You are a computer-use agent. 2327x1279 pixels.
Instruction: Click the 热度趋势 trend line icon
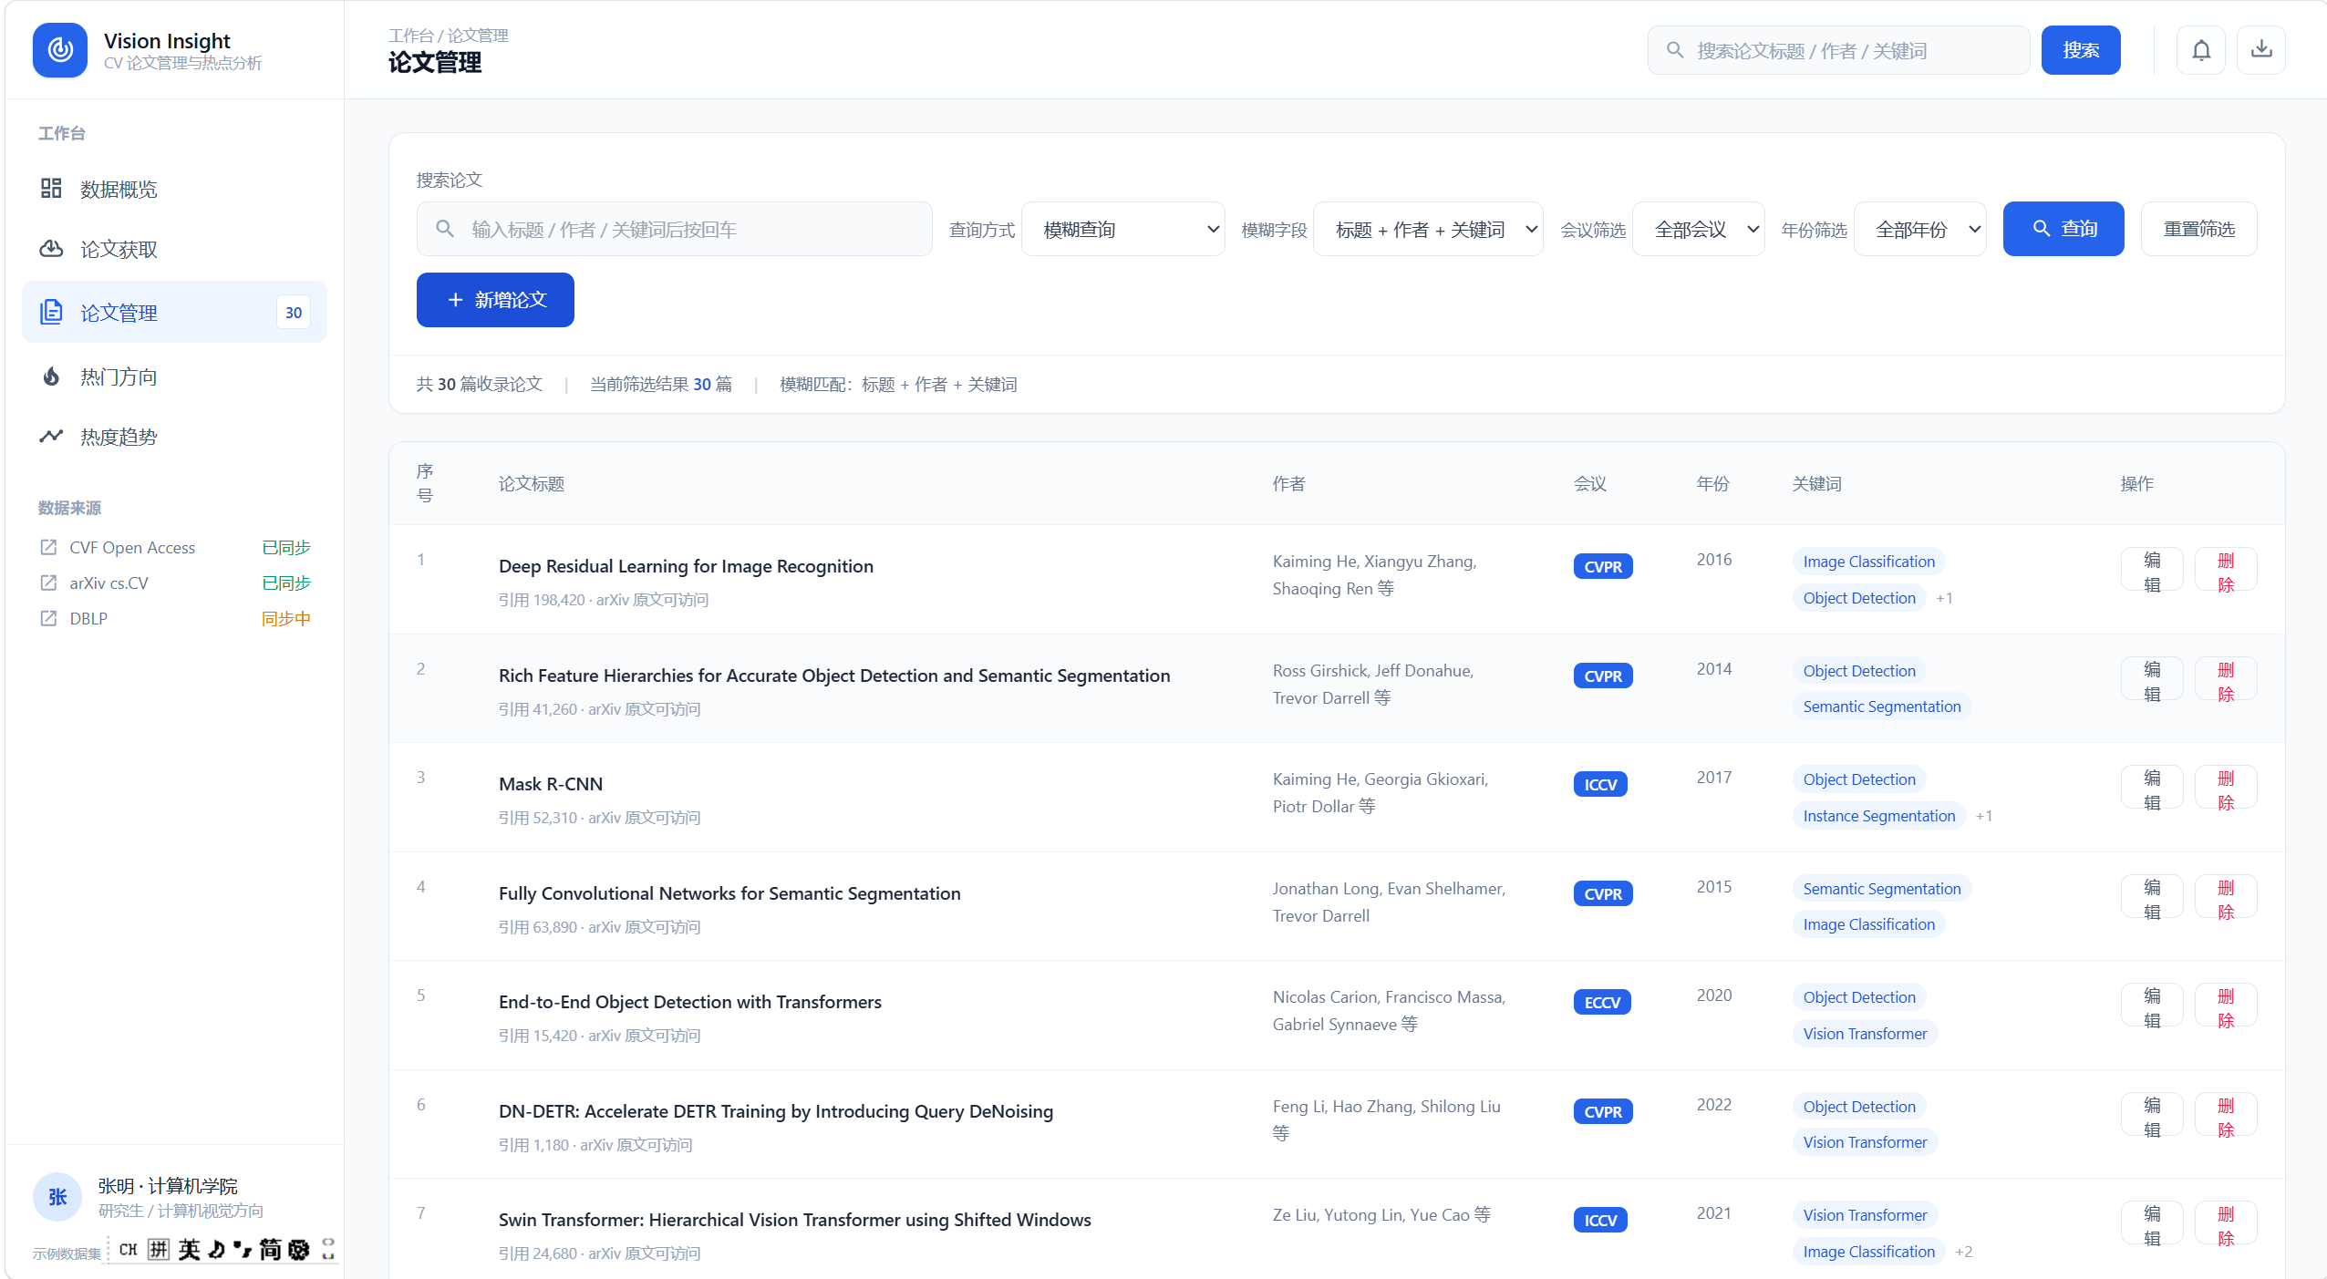pos(51,437)
